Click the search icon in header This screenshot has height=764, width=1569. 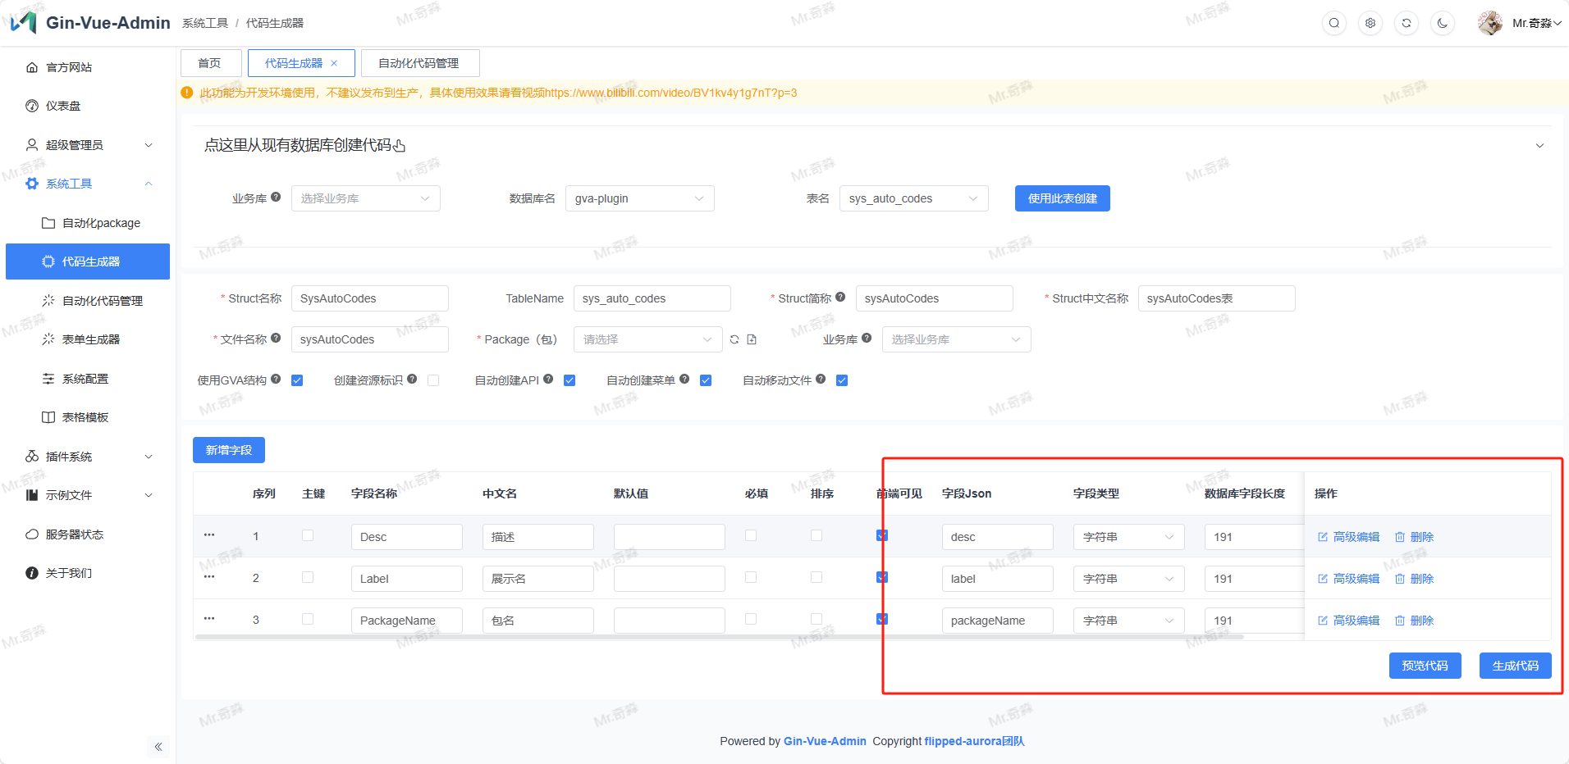point(1334,23)
